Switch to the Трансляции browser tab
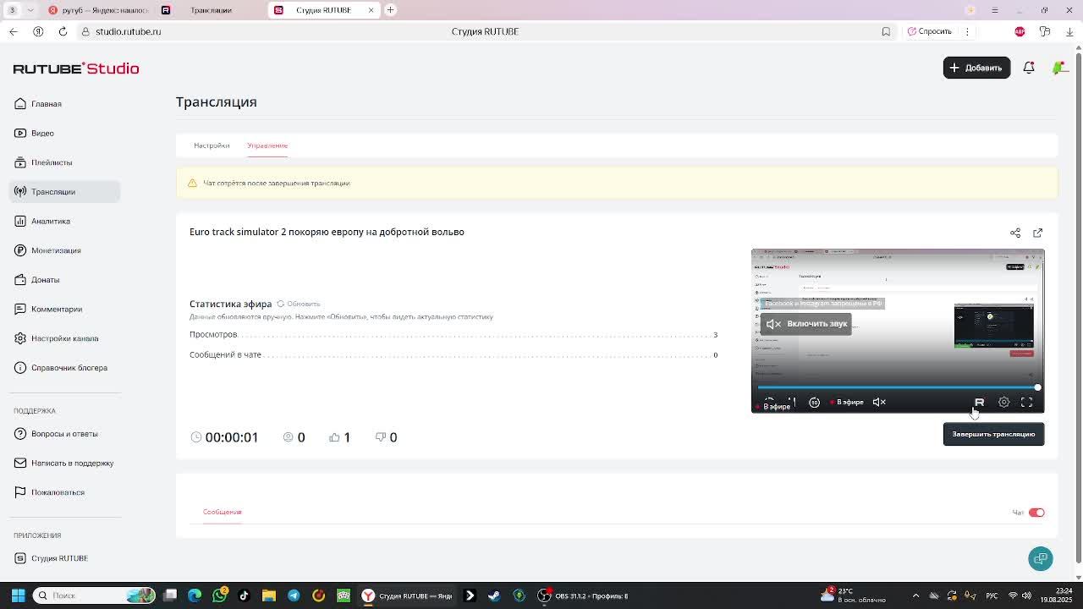 (x=211, y=10)
